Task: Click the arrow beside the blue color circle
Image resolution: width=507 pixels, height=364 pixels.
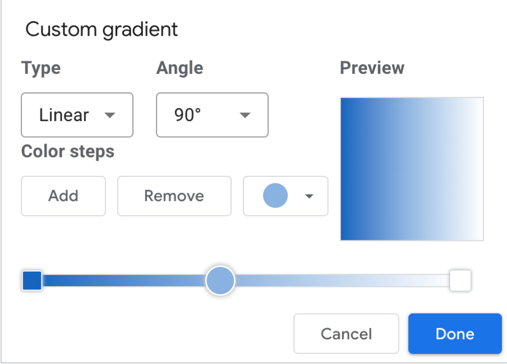Action: [310, 196]
